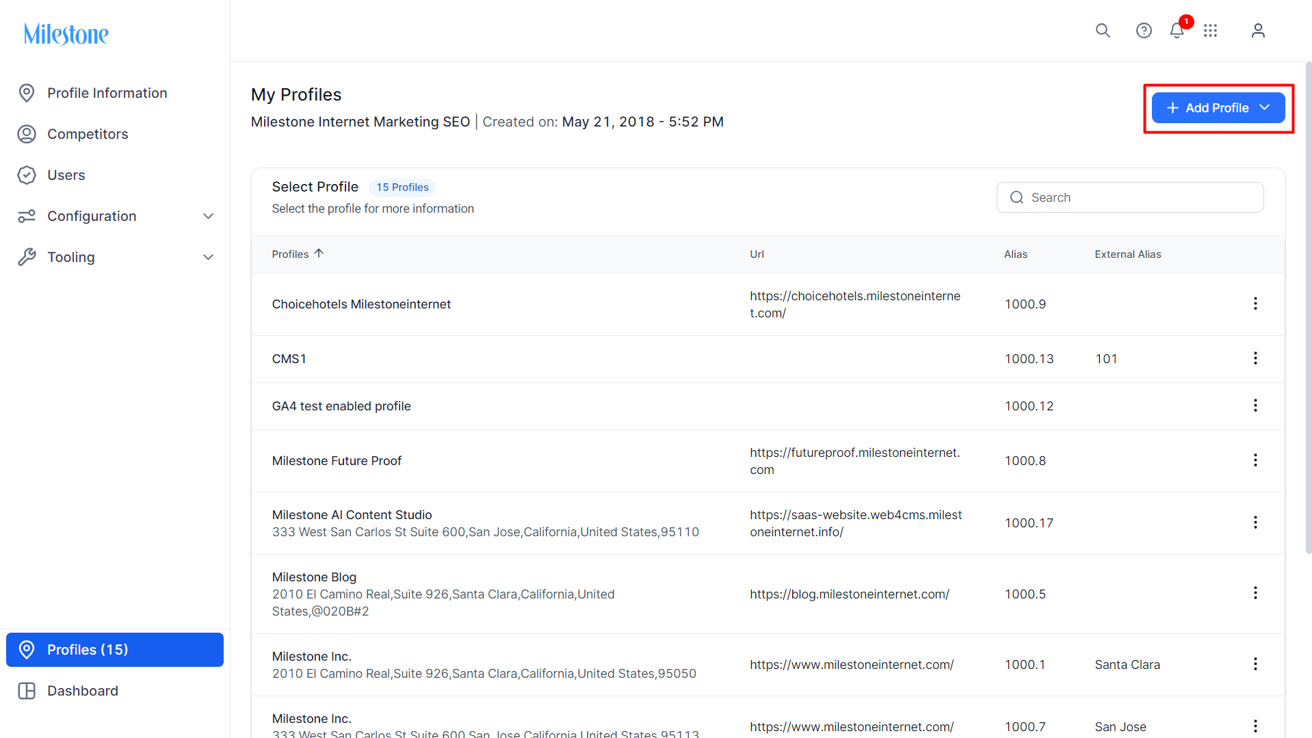Click the 15 Profiles badge

click(402, 187)
